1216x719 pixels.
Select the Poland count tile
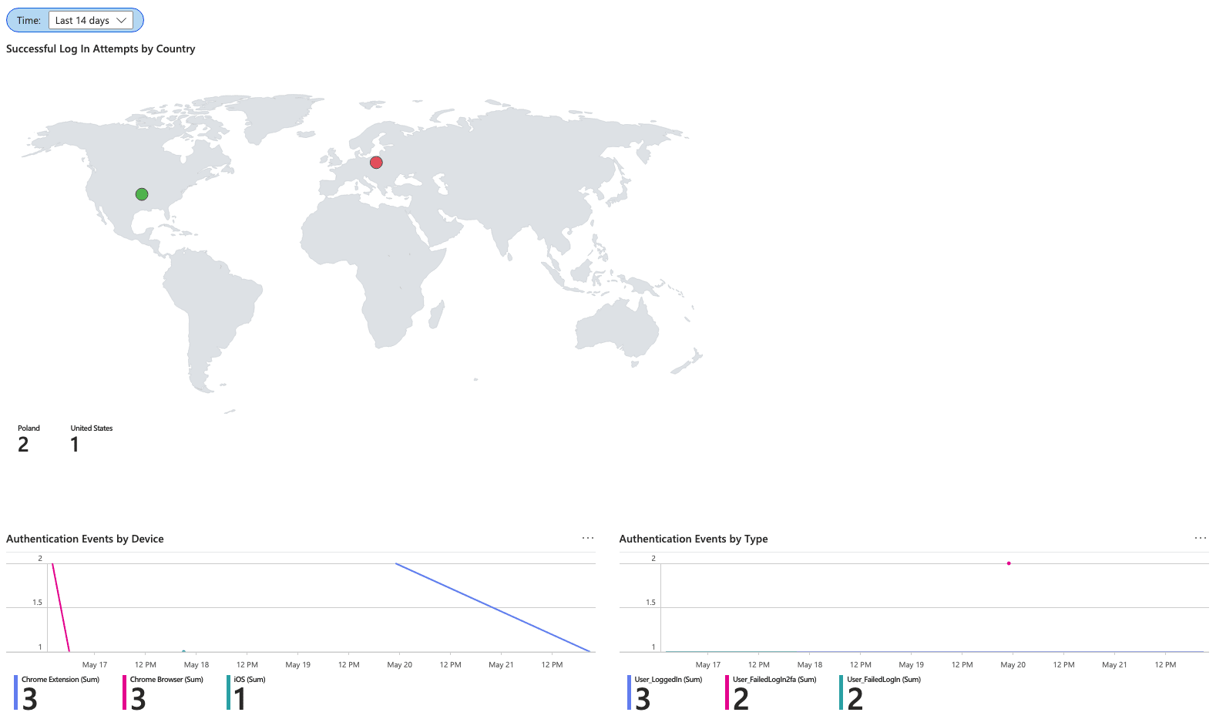(x=29, y=438)
